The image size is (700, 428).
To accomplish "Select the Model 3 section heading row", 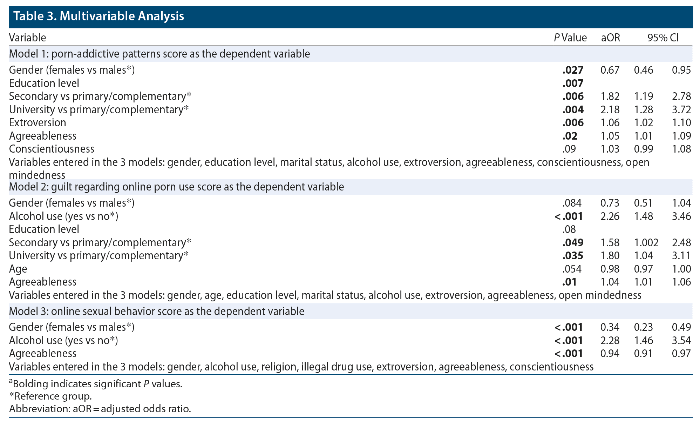I will click(x=157, y=312).
